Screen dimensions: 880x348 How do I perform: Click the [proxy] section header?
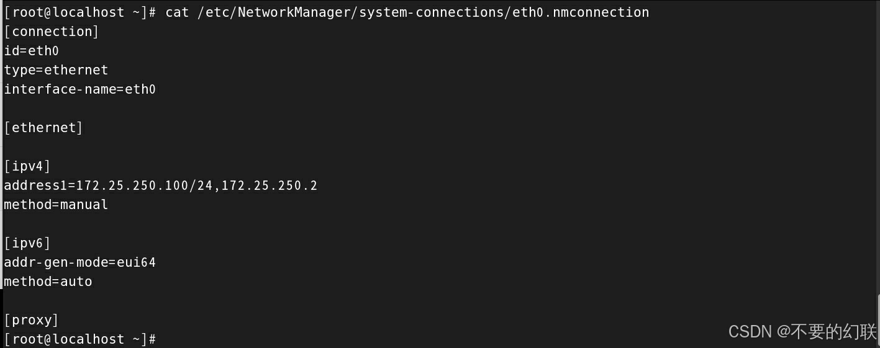coord(31,320)
